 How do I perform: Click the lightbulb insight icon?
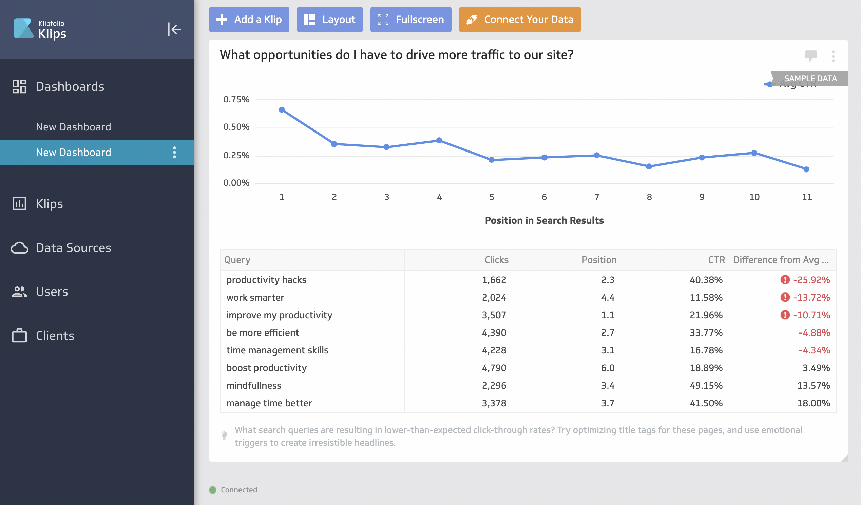225,435
